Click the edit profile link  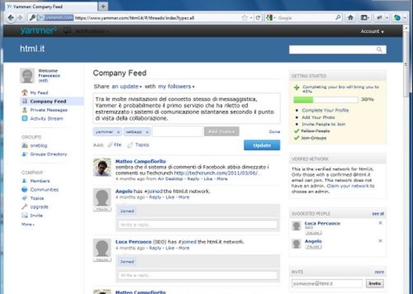click(x=43, y=81)
